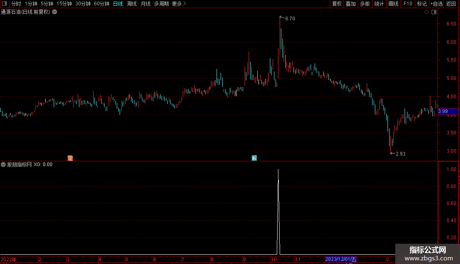
Task: Click the white XG signal spike
Action: 278,212
